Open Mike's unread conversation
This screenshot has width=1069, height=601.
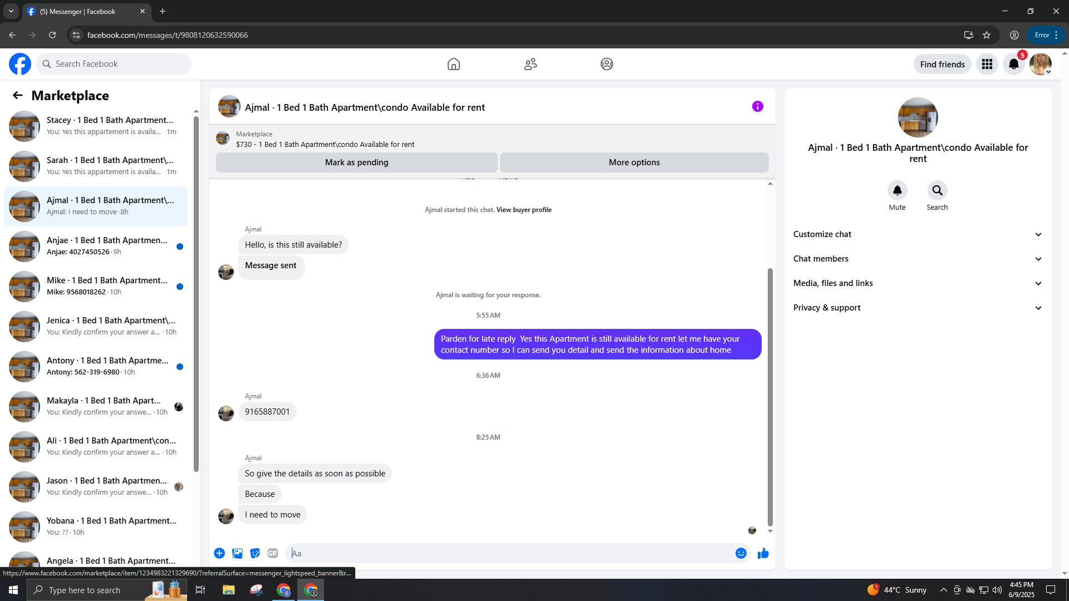[96, 287]
